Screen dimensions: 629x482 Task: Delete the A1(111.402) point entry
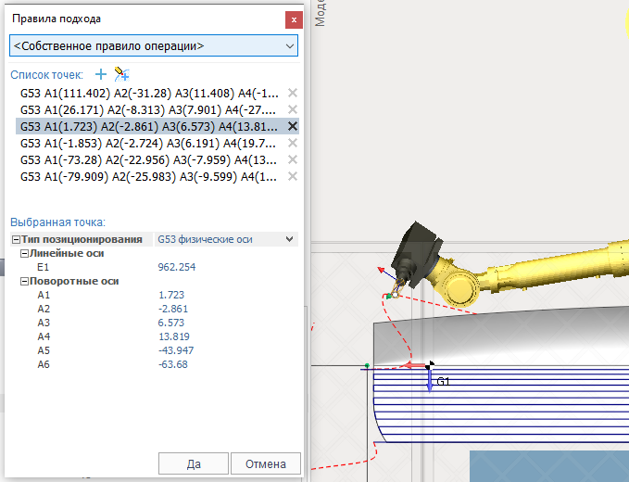point(293,94)
